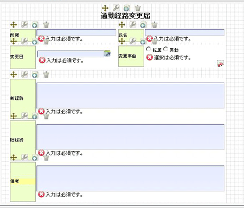Click the move handle directly above the 所属 label
This screenshot has height=208, width=244.
click(14, 24)
